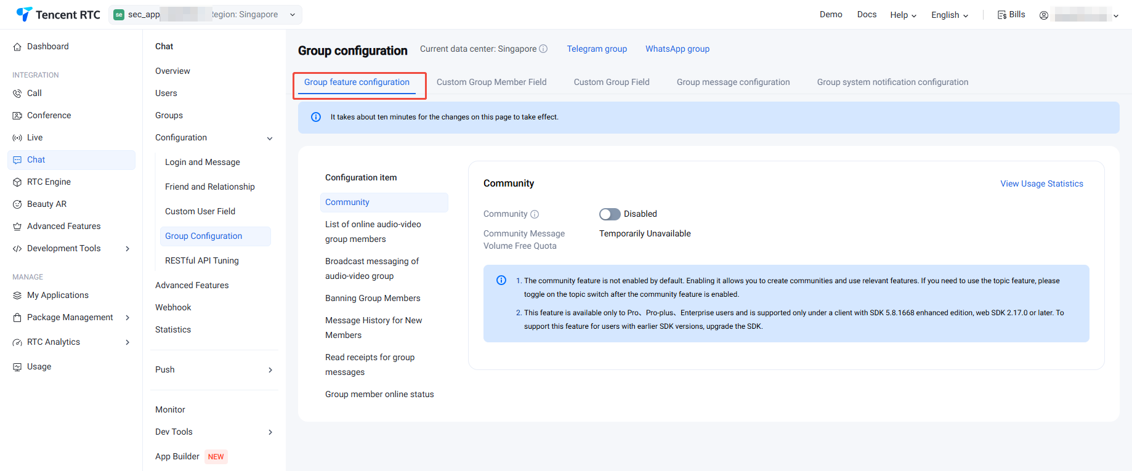Click the Conference icon in sidebar
This screenshot has height=471, width=1132.
17,116
